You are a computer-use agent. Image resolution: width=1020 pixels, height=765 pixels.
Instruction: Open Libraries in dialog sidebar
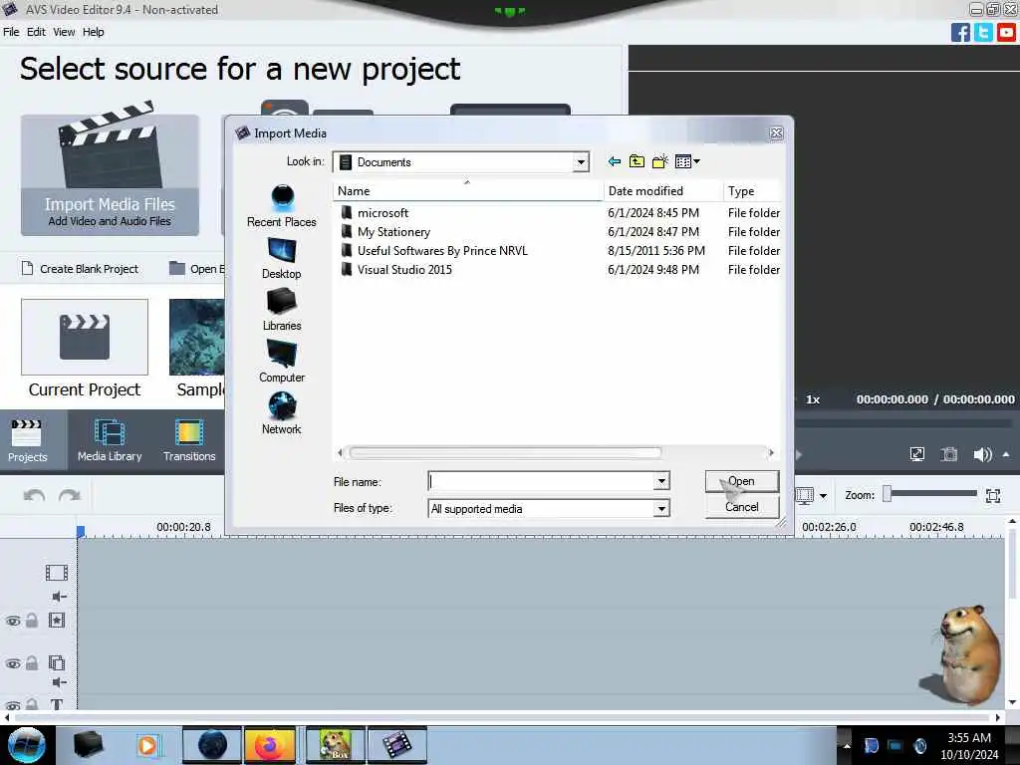[x=282, y=310]
